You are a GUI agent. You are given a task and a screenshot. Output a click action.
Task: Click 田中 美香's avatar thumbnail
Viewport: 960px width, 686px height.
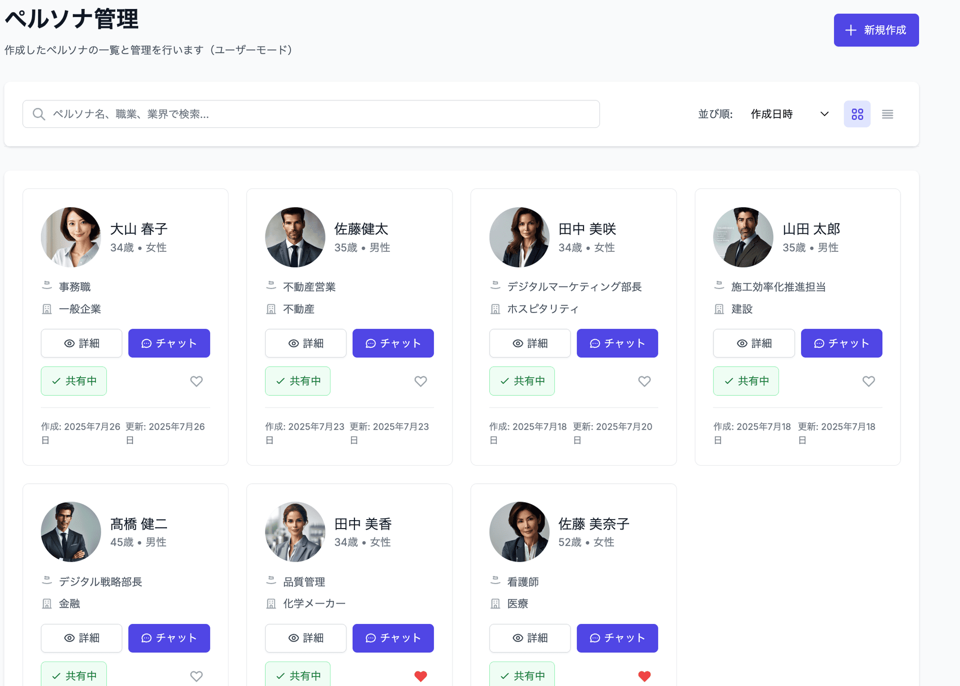(x=295, y=532)
